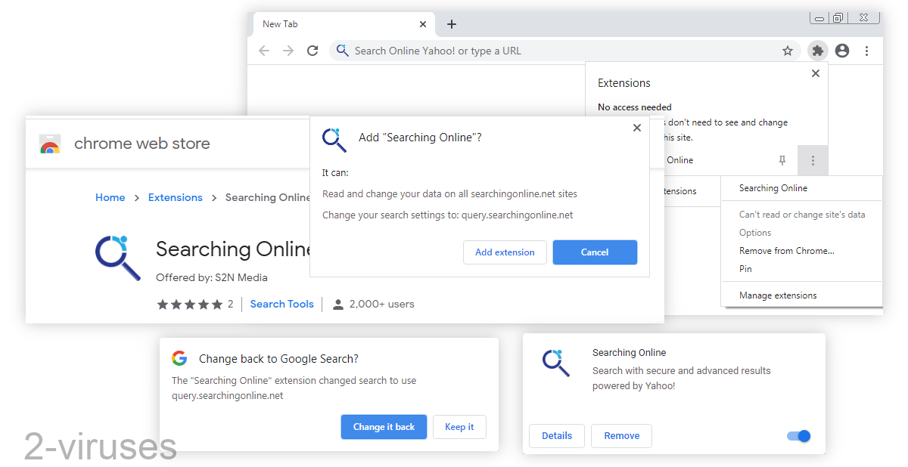This screenshot has width=908, height=467.
Task: Click the back navigation arrow
Action: 263,51
